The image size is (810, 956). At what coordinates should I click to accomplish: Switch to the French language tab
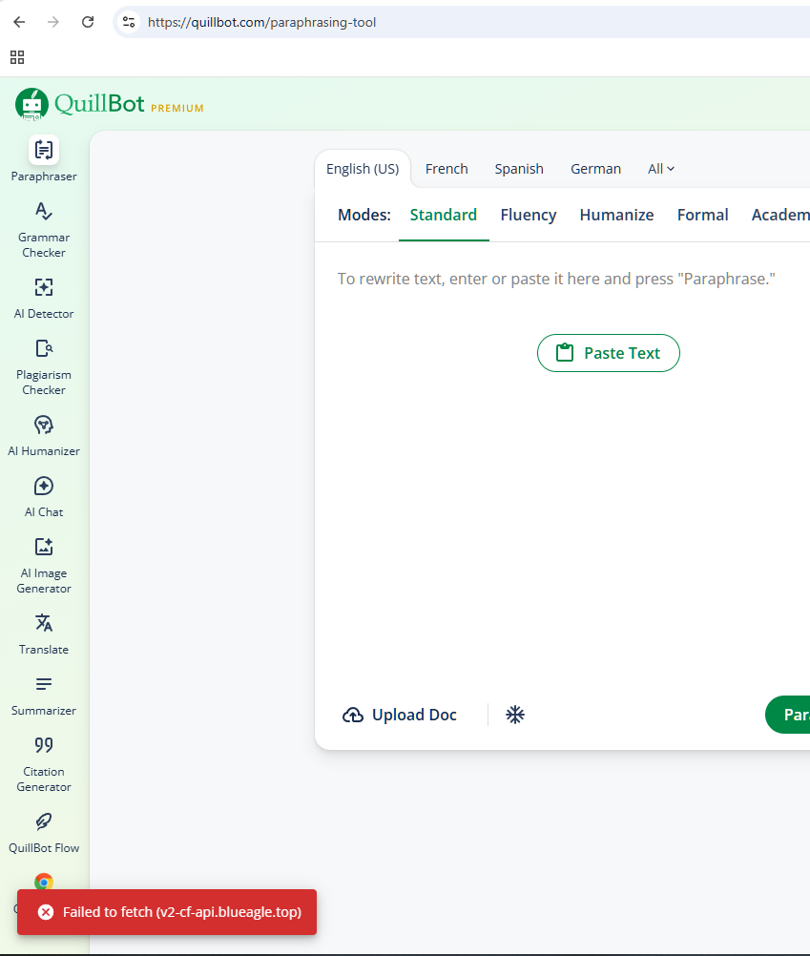pos(447,169)
